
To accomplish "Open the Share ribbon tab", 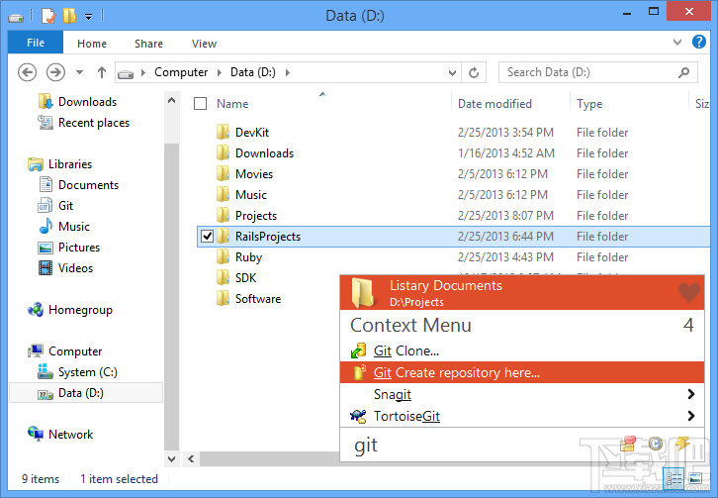I will (x=148, y=44).
